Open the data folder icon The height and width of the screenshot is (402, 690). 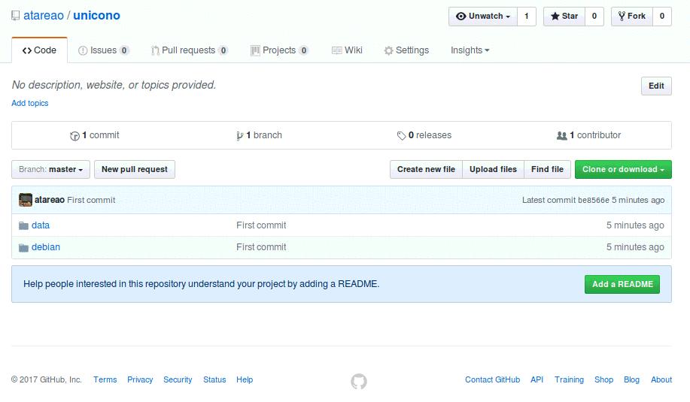coord(24,226)
